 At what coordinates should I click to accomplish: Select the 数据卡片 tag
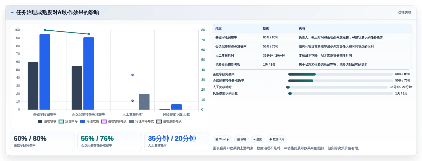click(x=277, y=139)
